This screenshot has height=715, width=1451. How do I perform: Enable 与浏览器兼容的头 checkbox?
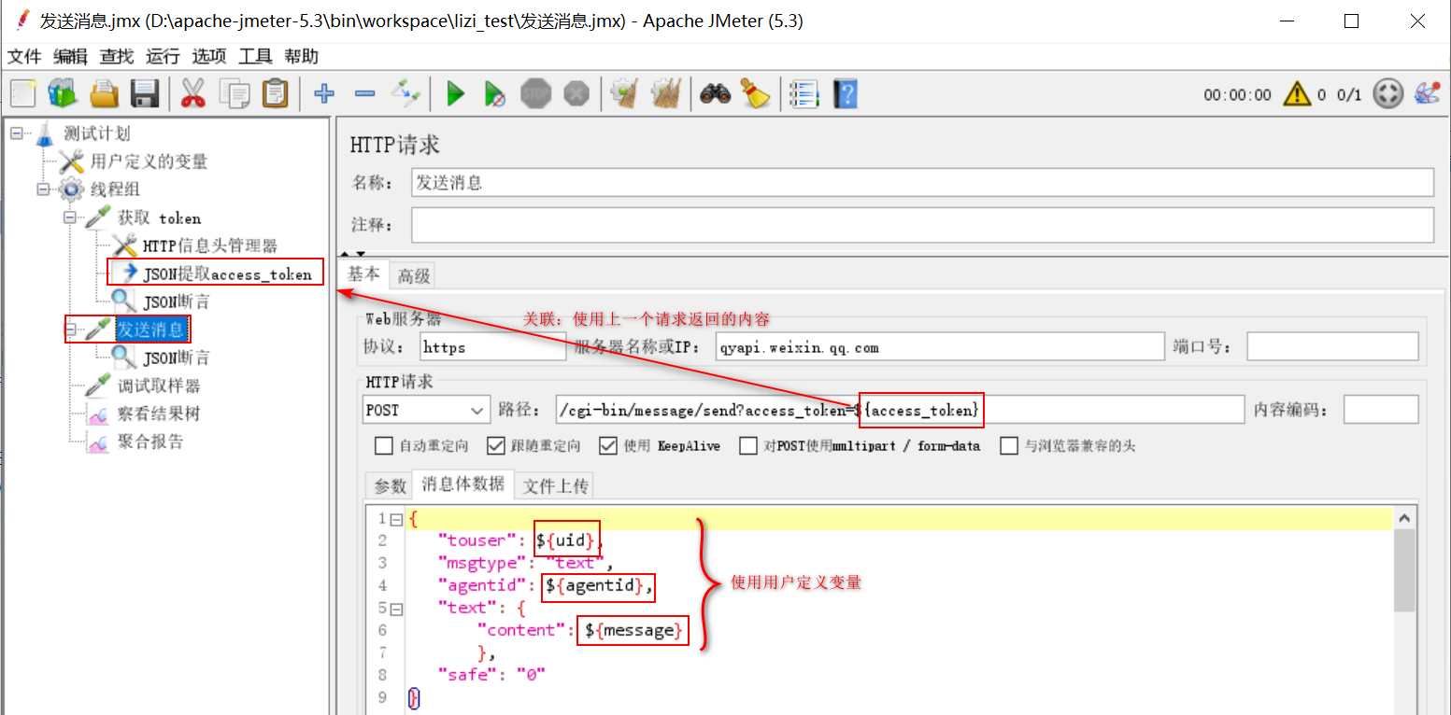(x=1009, y=445)
